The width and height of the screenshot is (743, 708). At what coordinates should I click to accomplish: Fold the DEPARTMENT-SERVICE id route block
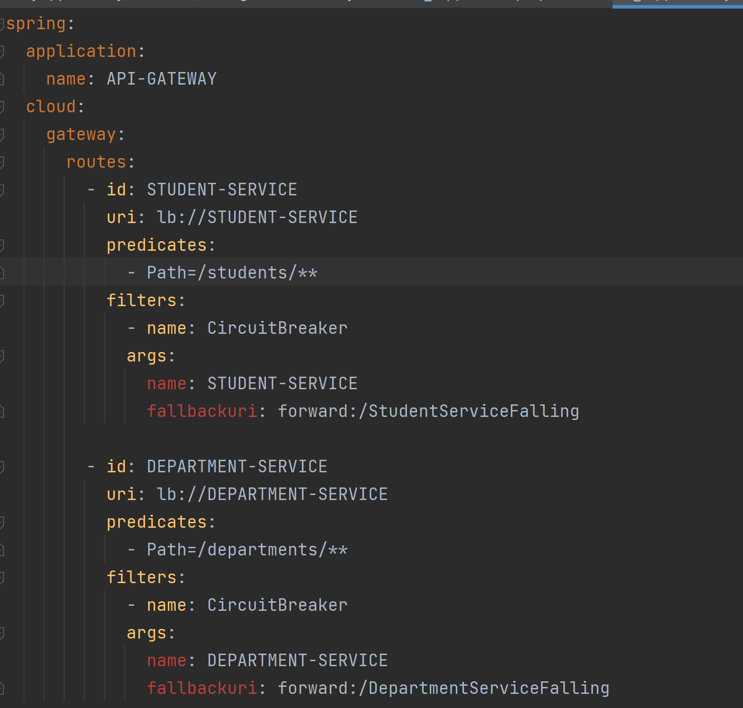(2, 467)
